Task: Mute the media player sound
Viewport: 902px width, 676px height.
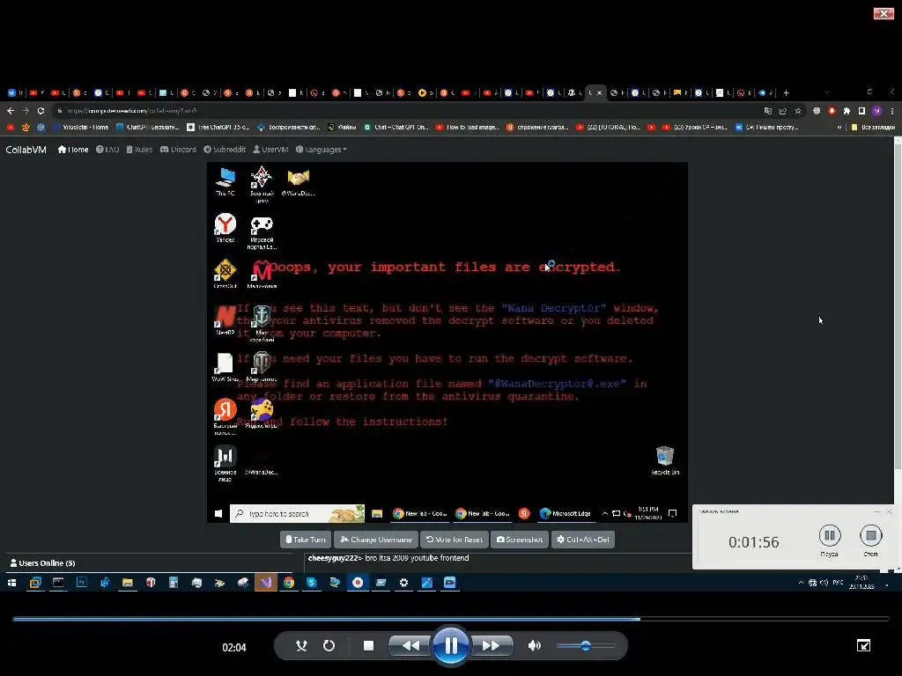Action: 535,645
